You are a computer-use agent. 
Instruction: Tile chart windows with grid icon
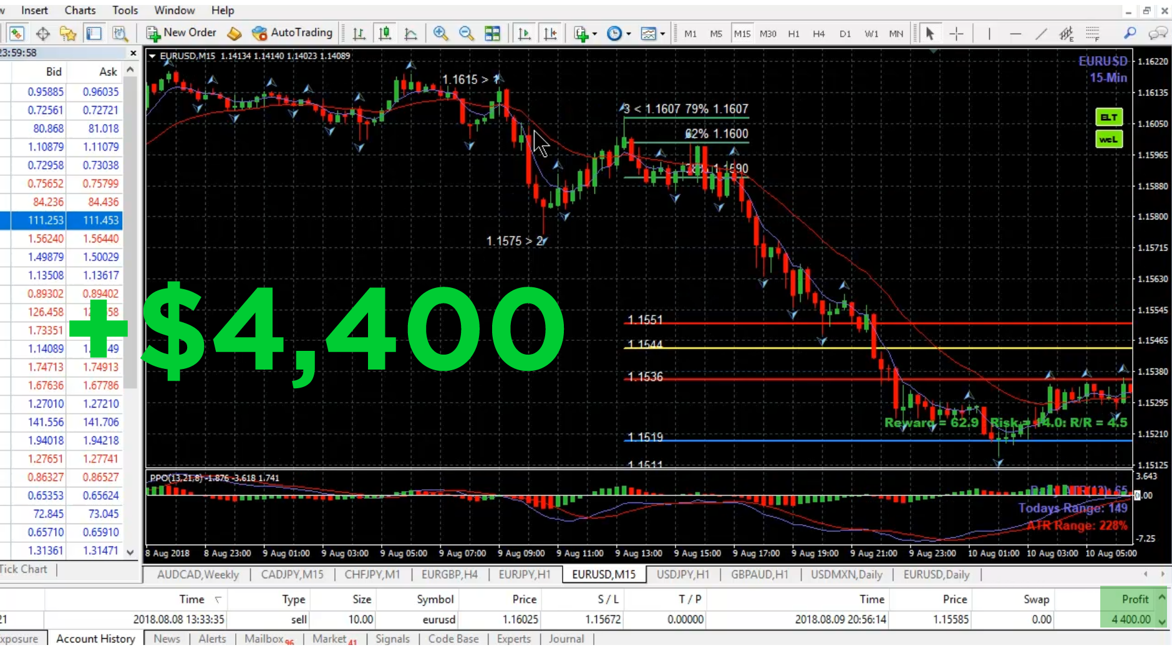click(x=492, y=33)
